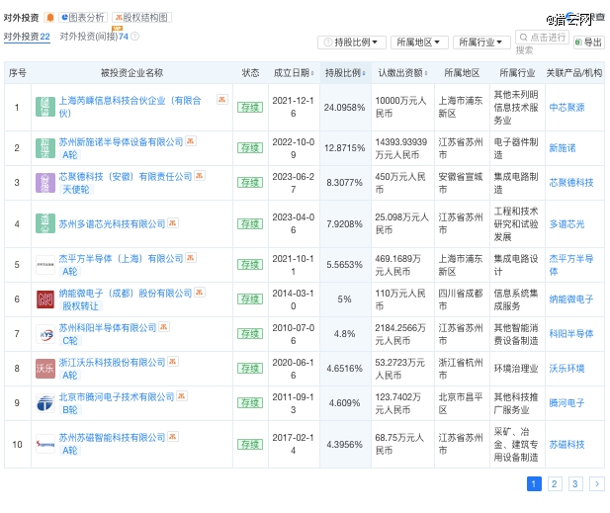The height and width of the screenshot is (513, 610).
Task: Click red logo of 纳能微电子
Action: pyautogui.click(x=45, y=299)
